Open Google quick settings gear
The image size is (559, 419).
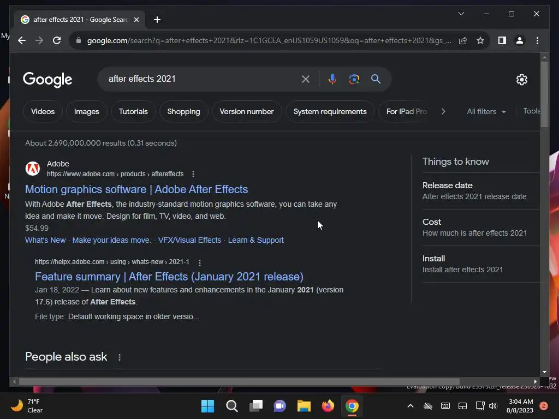click(x=521, y=80)
